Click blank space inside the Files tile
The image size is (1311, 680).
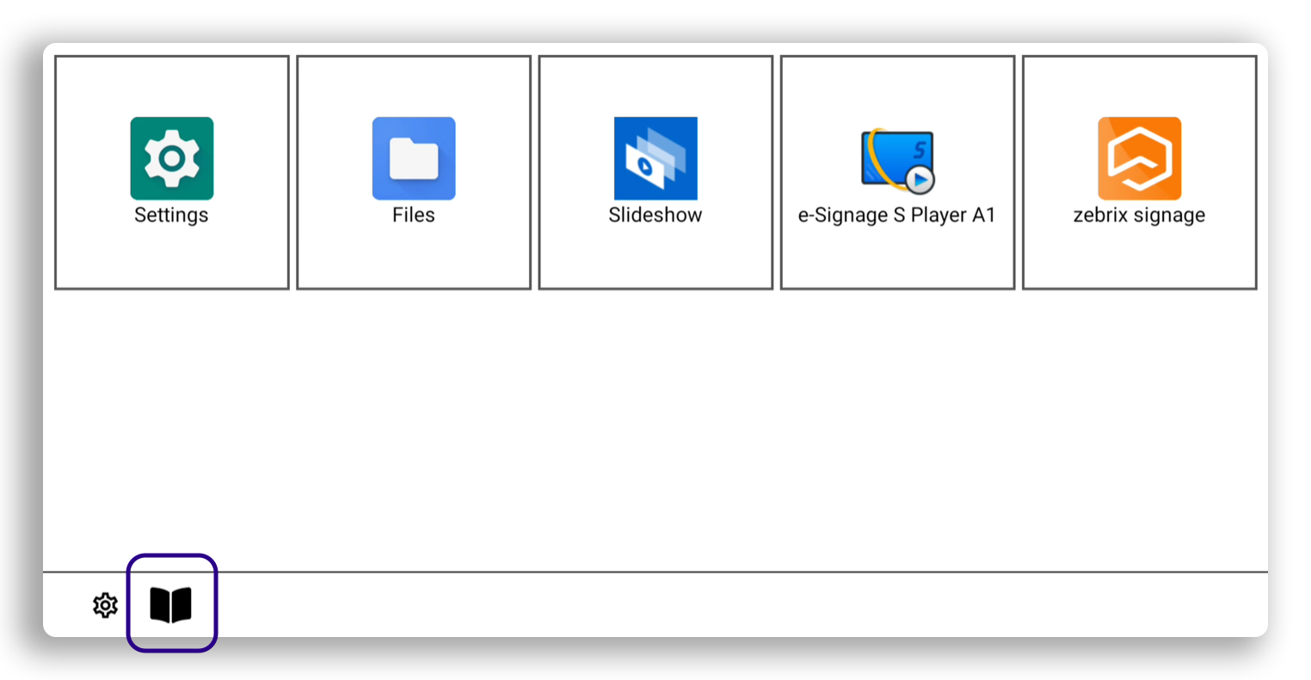tap(414, 258)
